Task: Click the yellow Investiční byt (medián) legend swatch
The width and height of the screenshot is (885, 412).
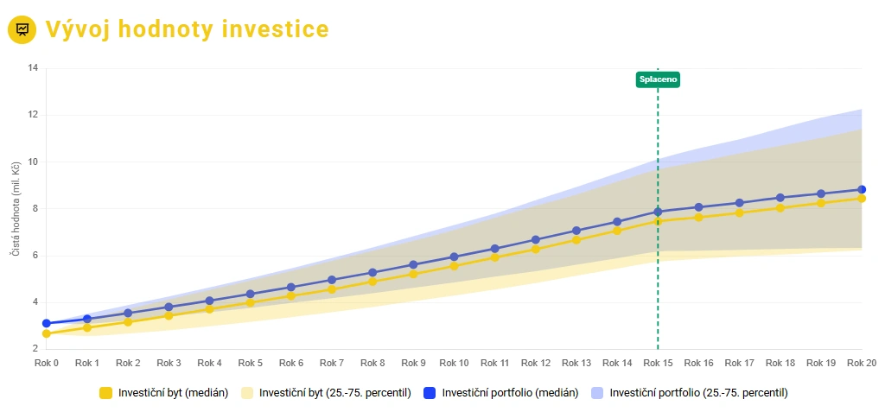Action: (x=106, y=393)
